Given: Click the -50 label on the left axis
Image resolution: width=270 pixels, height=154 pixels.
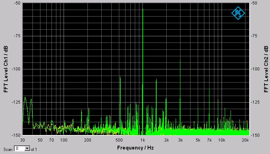Looking at the screenshot, I should click(17, 3).
